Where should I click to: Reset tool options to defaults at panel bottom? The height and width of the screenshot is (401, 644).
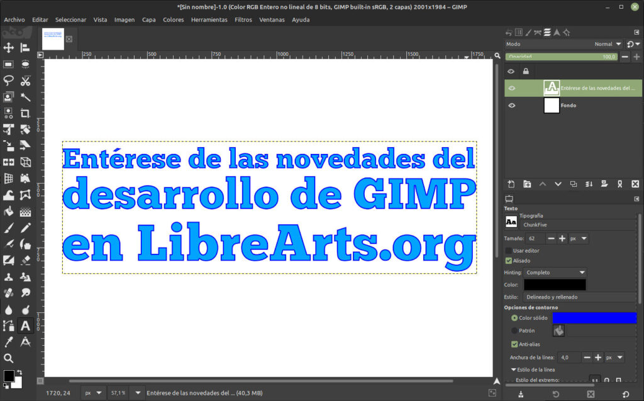pos(626,394)
